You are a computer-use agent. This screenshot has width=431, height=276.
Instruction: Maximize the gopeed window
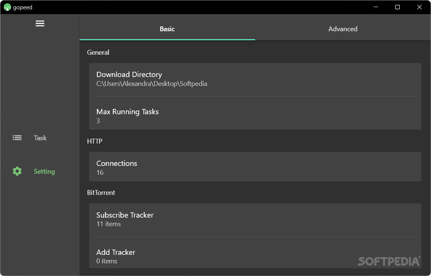point(398,7)
